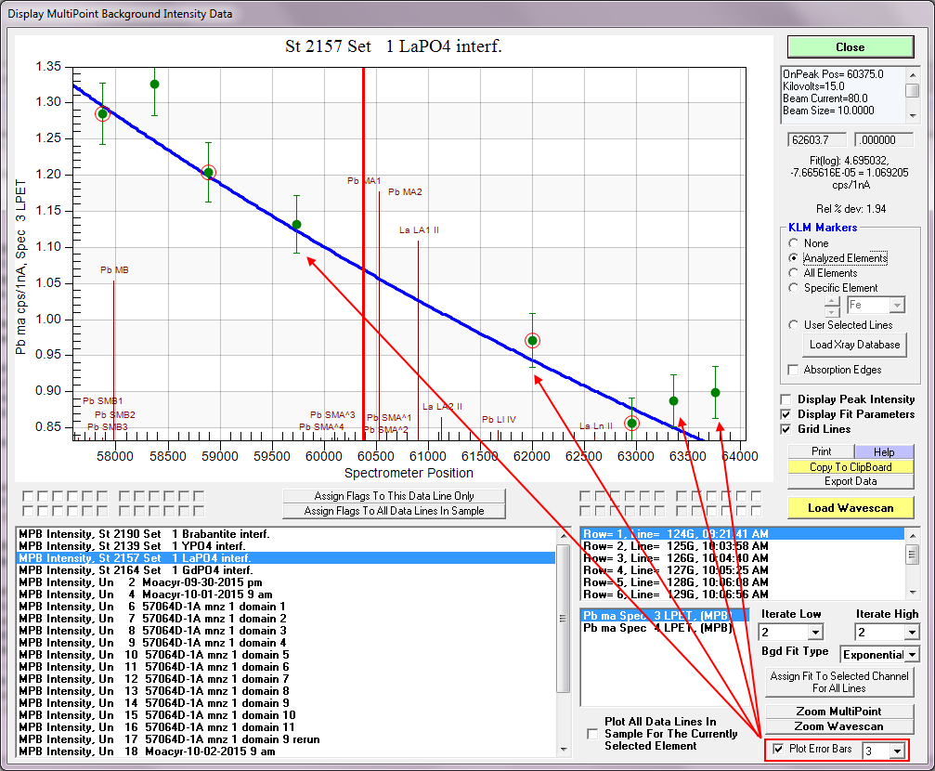Image resolution: width=935 pixels, height=771 pixels.
Task: Toggle Display Peak Intensity checkbox
Action: [x=787, y=399]
